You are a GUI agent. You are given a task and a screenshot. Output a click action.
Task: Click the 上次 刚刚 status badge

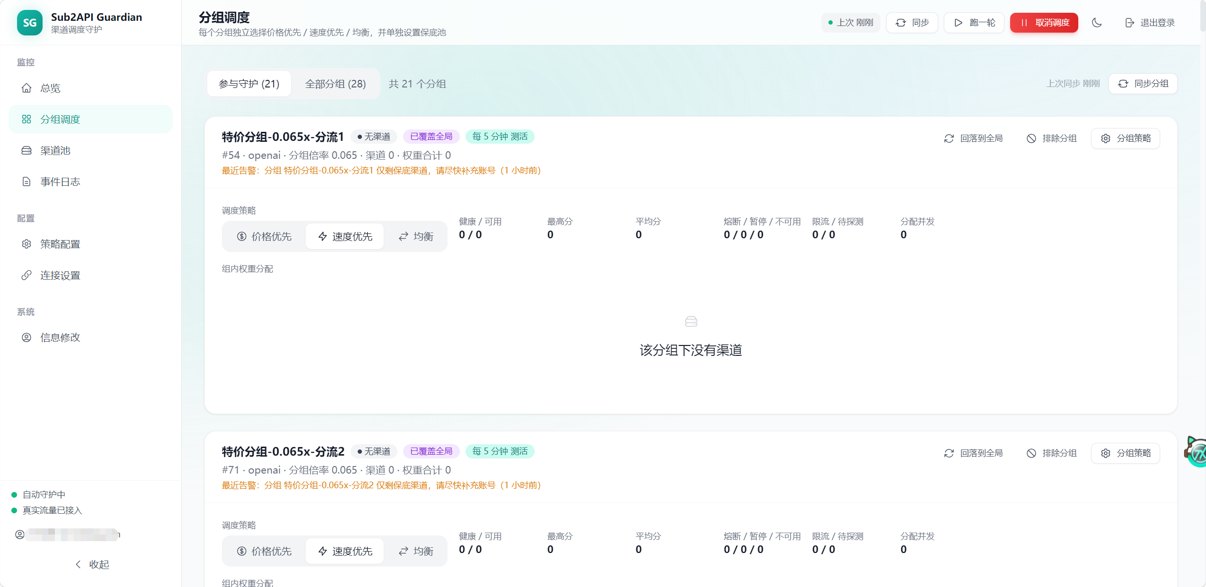[x=850, y=23]
